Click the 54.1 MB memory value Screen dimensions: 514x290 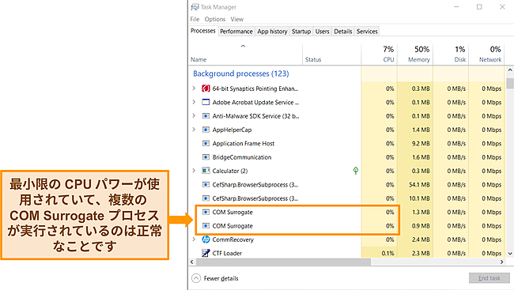[419, 185]
